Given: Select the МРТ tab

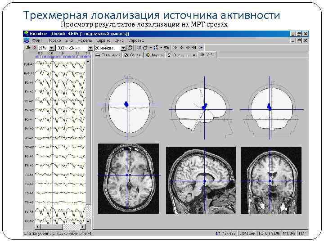Looking at the screenshot, I should click(x=207, y=54).
